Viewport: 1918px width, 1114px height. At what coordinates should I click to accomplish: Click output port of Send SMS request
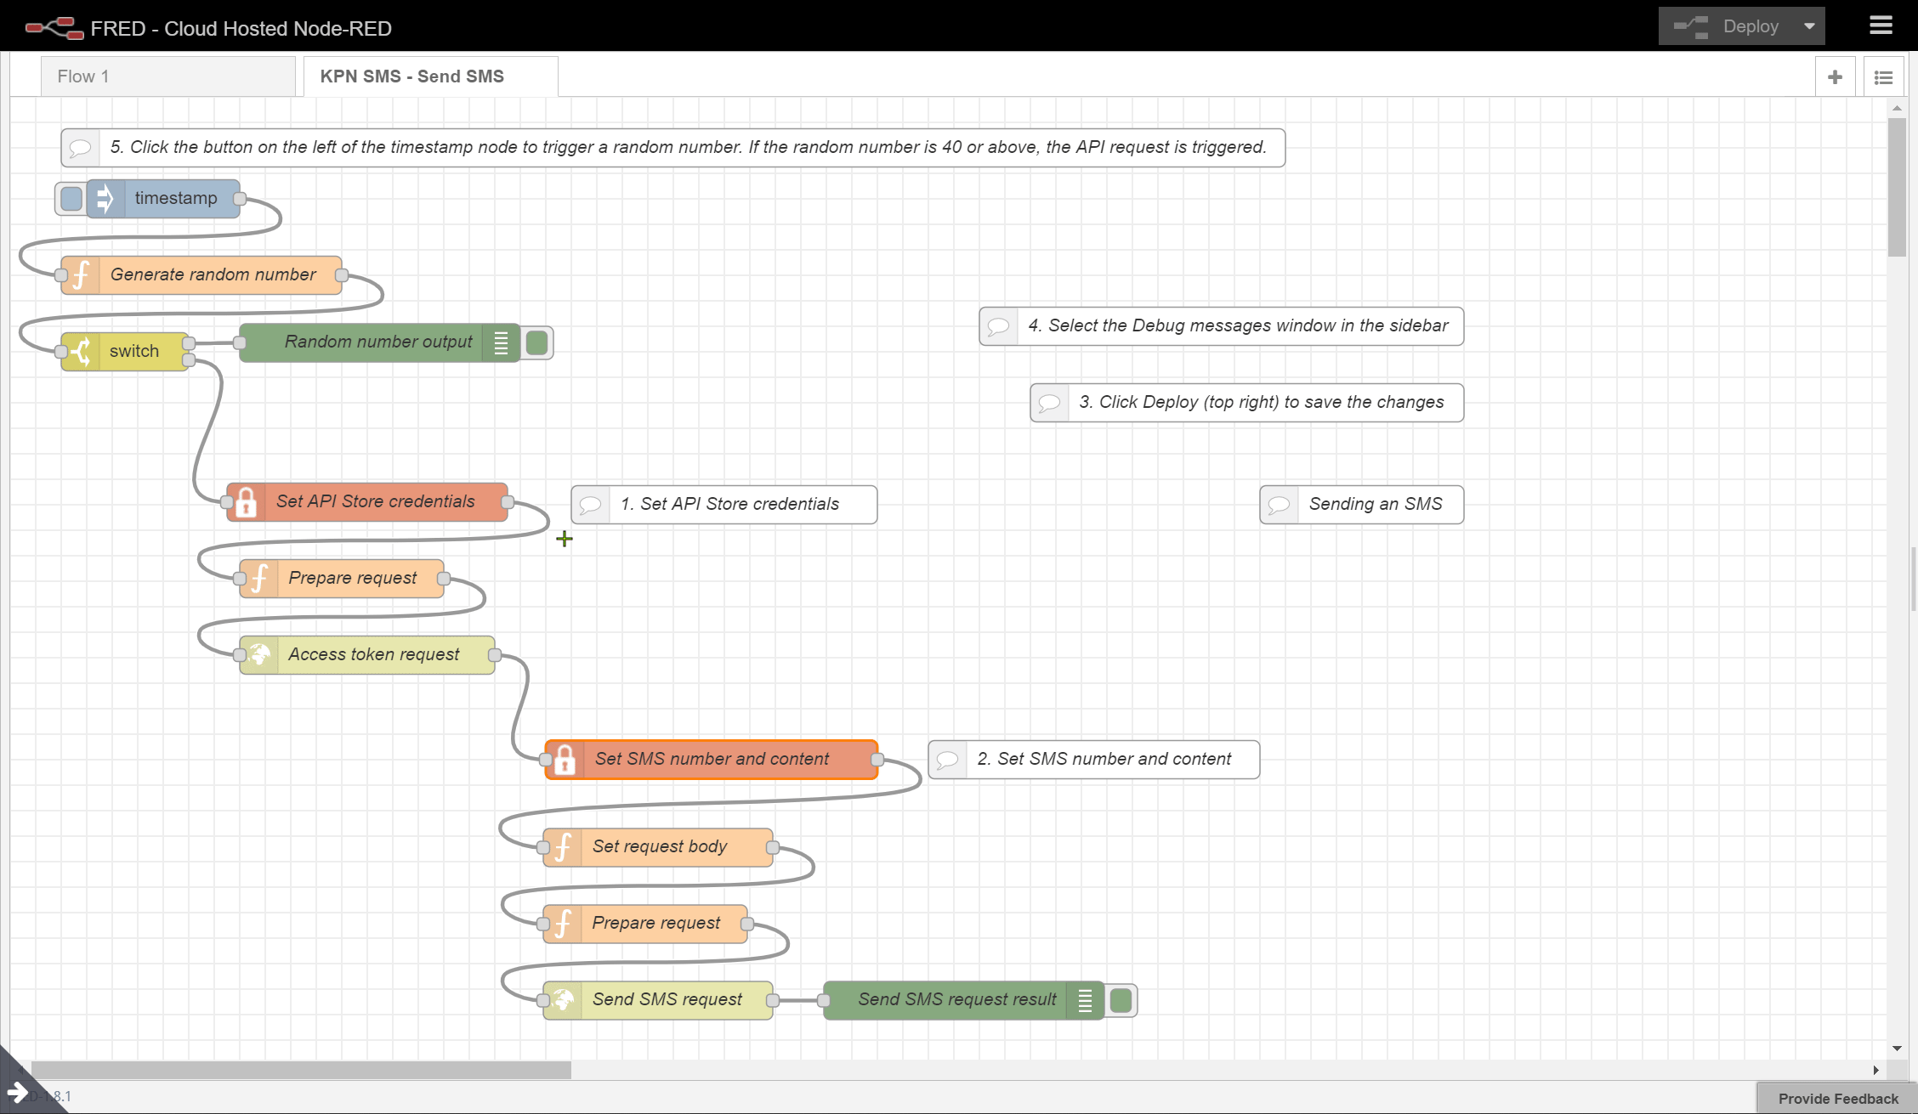pos(773,1001)
